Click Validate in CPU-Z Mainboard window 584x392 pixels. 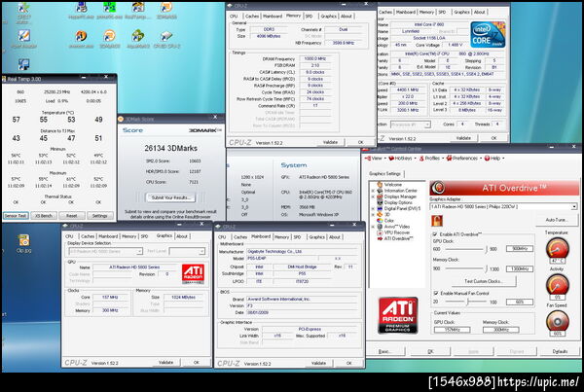318,363
